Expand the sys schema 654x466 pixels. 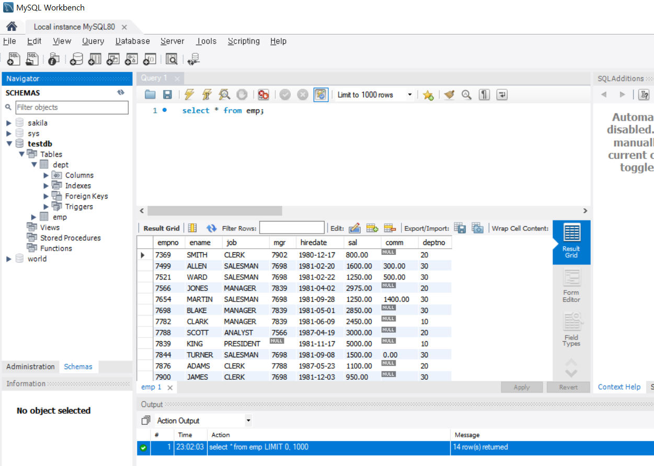tap(9, 133)
